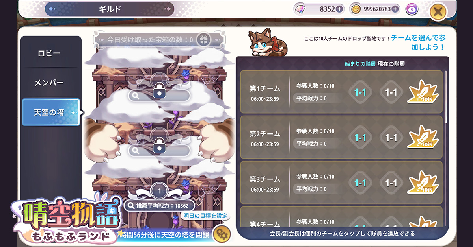Open the tower gear settings icon
The width and height of the screenshot is (473, 247).
(x=221, y=234)
